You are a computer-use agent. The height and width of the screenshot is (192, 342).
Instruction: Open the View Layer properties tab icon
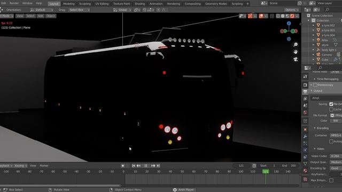coord(305,99)
